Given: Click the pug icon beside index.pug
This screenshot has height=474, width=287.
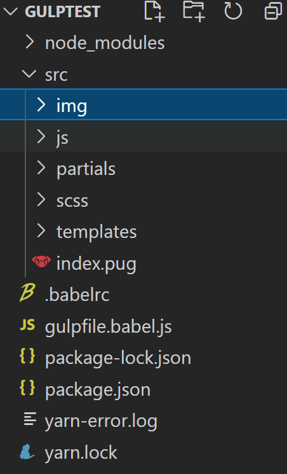Looking at the screenshot, I should (x=41, y=261).
